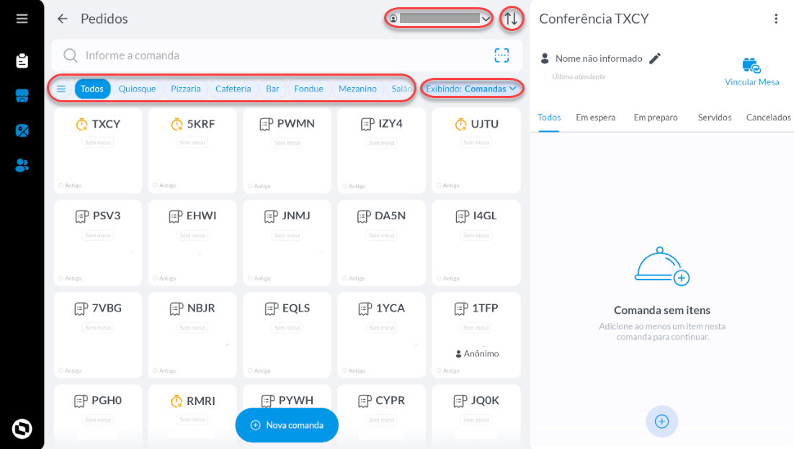Screen dimensions: 794x449
Task: Click the Nome não informado text
Action: coord(599,58)
